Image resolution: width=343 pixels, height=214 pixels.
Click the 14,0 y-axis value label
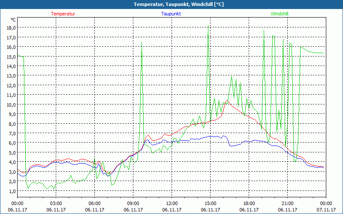pos(10,66)
